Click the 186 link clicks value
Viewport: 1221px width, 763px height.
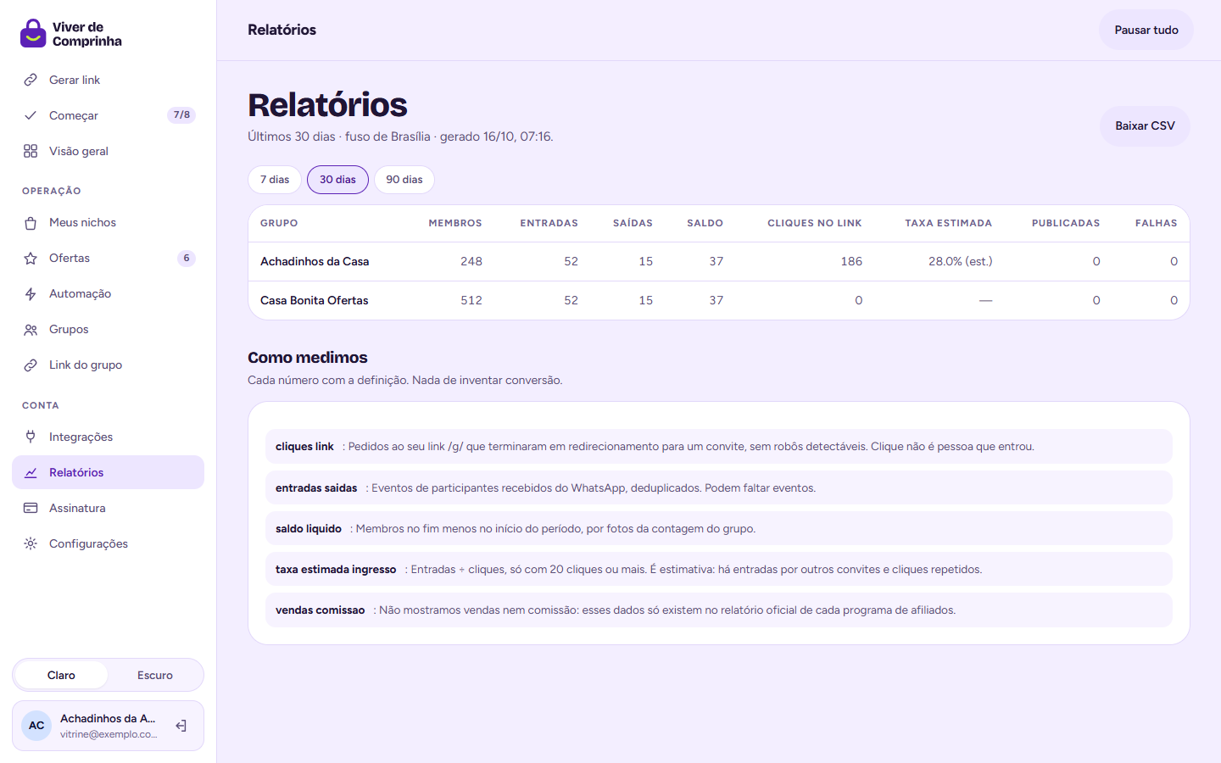(852, 261)
